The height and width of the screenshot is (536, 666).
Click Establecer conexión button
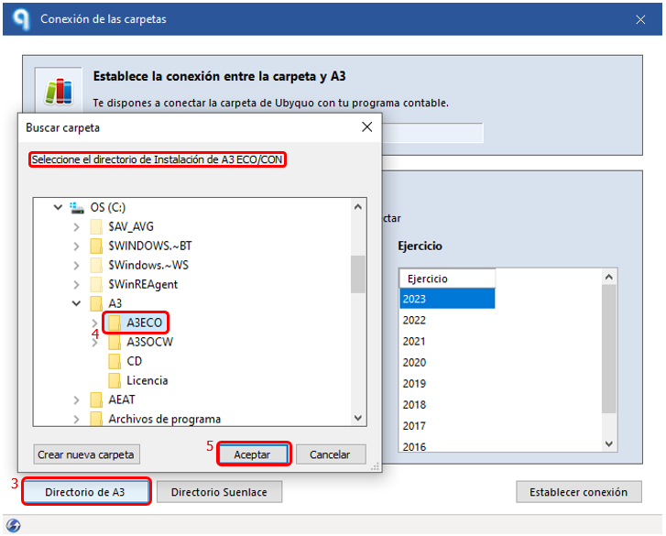coord(578,492)
